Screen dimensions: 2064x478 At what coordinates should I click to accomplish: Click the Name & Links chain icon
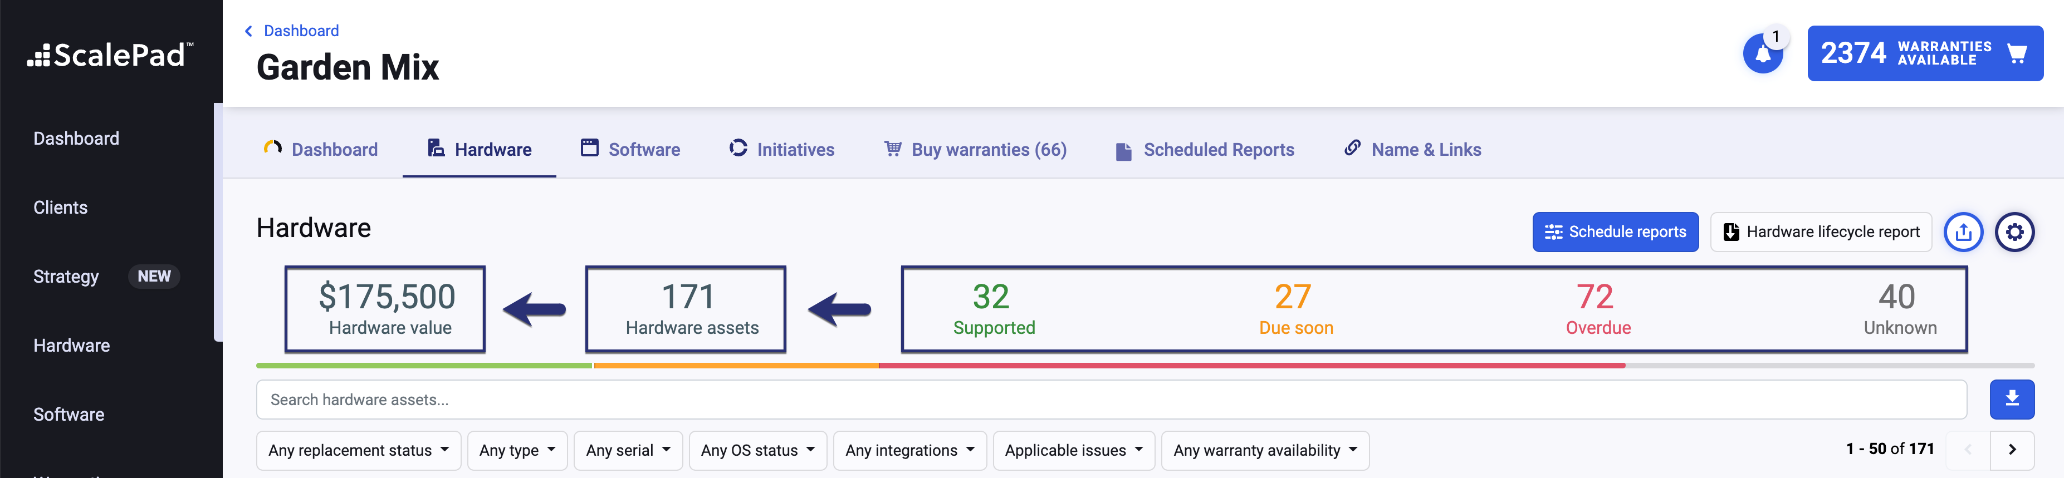coord(1352,147)
